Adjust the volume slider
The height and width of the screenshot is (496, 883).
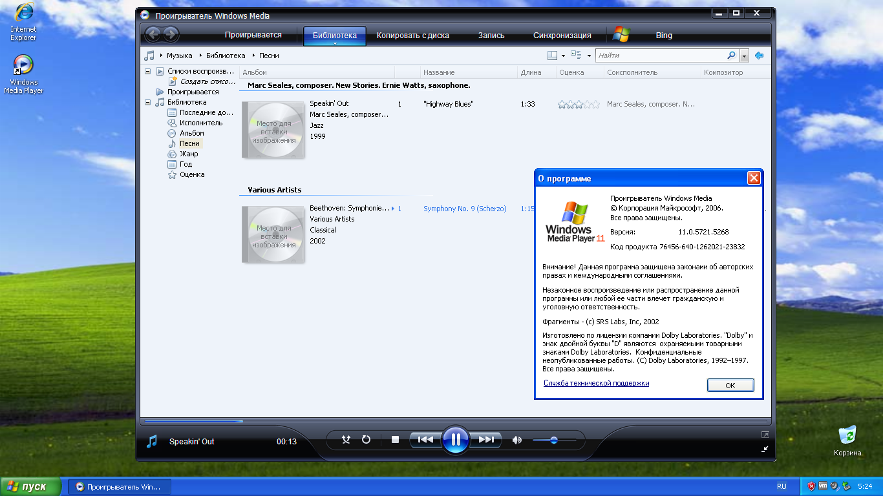pos(554,440)
